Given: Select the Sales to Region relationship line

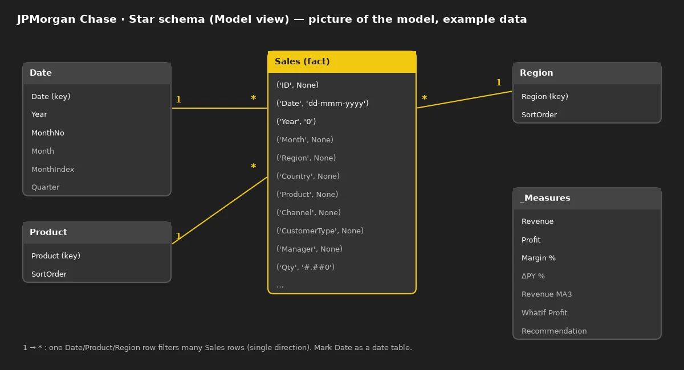Looking at the screenshot, I should [x=465, y=100].
